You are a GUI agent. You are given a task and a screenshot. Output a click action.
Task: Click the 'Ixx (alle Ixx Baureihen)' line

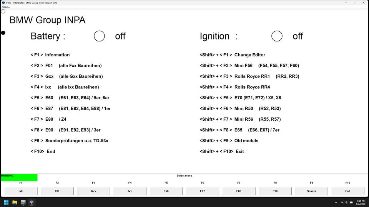65,87
